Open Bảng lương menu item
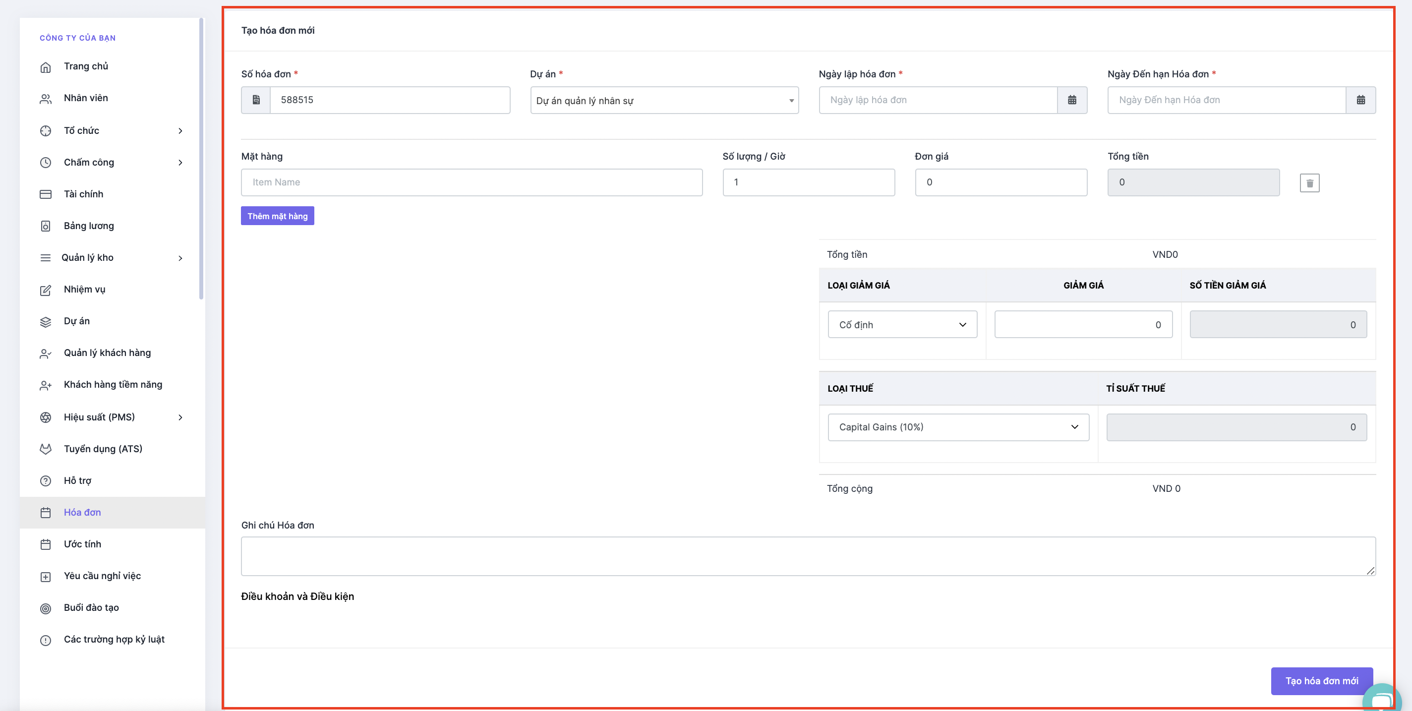Screen dimensions: 1412x711 tap(113, 226)
